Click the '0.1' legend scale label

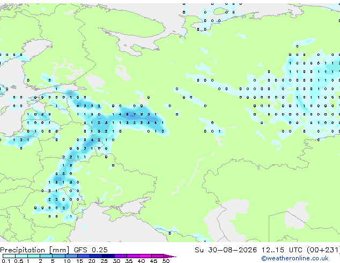pyautogui.click(x=6, y=261)
